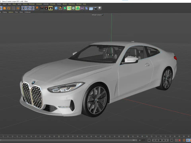This screenshot has height=143, width=191.
Task: Toggle the Z axis lock
Action: [32, 8]
